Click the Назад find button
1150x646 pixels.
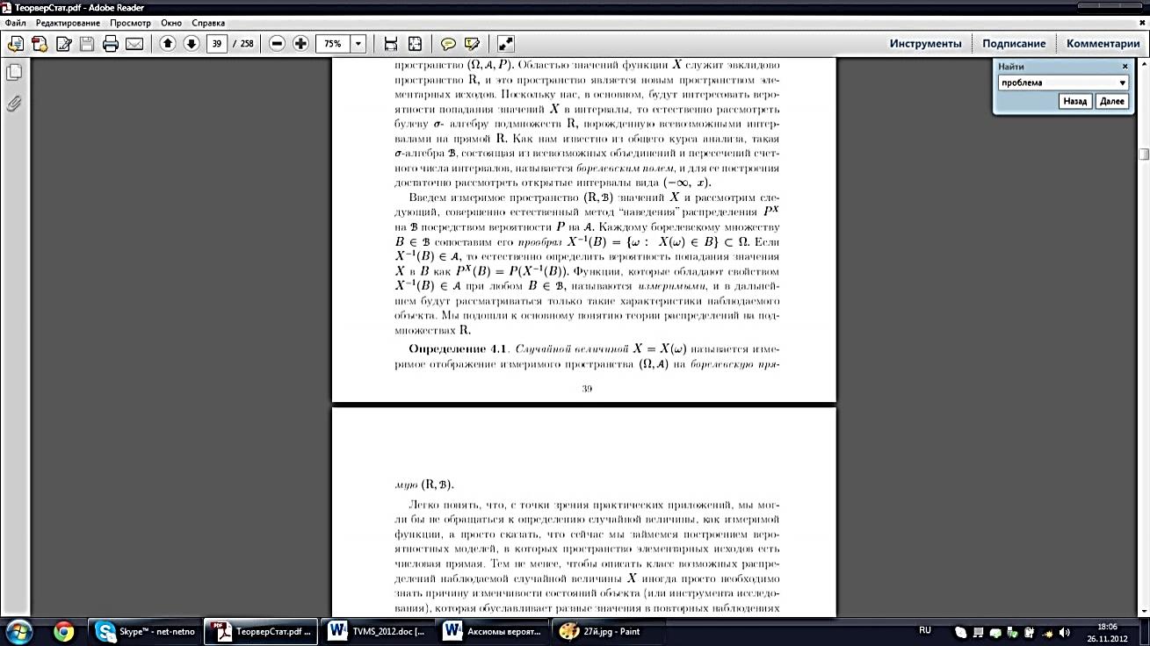tap(1075, 101)
